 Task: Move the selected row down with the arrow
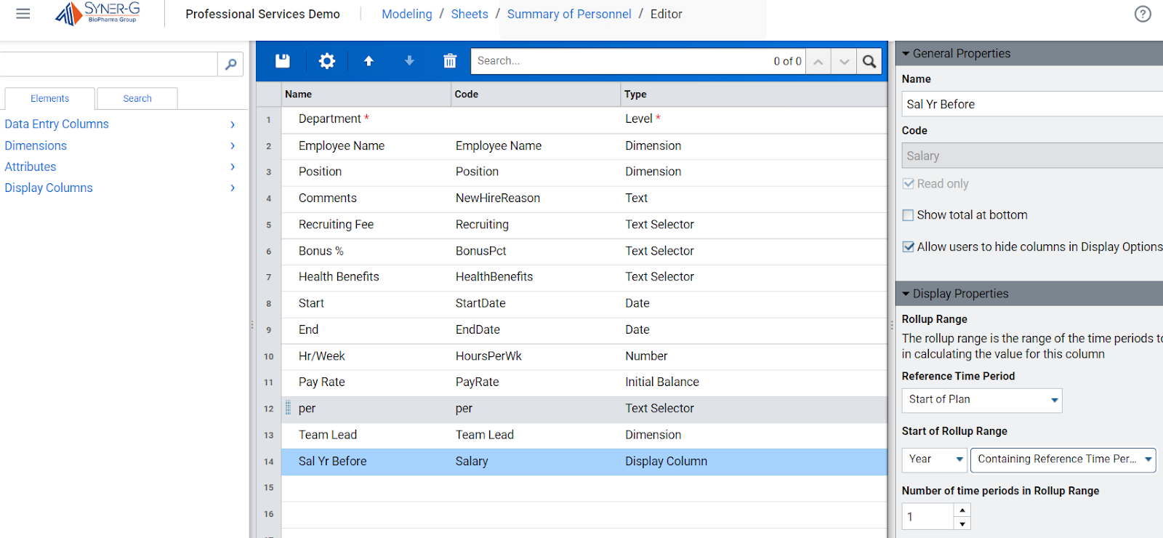coord(409,61)
